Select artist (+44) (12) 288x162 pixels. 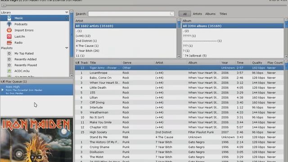126,36
